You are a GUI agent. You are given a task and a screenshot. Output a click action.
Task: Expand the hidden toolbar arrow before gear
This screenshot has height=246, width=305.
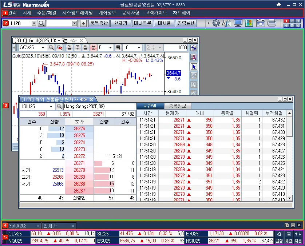point(208,23)
